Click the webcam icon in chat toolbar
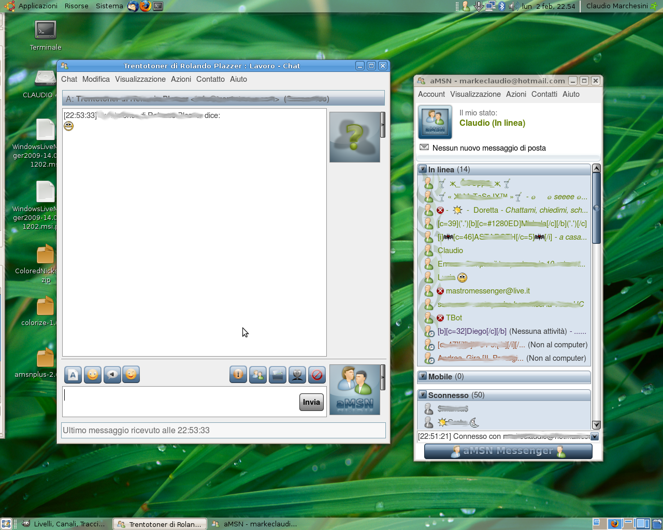This screenshot has width=663, height=530. pyautogui.click(x=297, y=375)
